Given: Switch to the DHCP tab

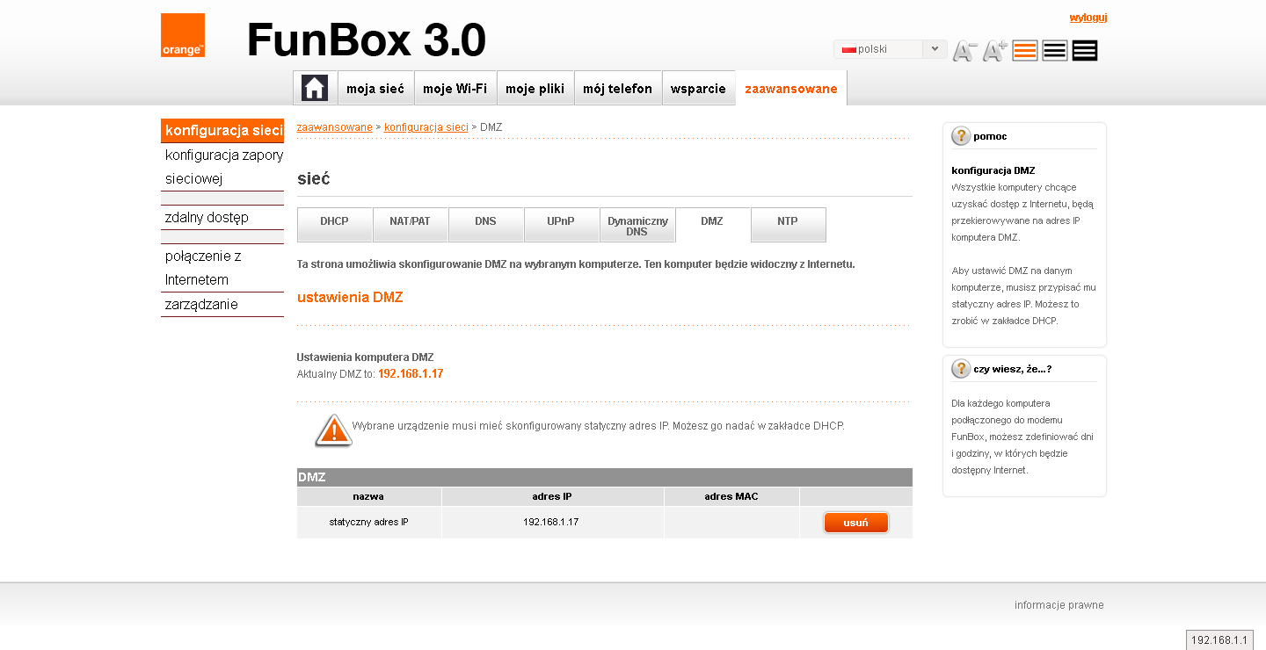Looking at the screenshot, I should click(334, 222).
